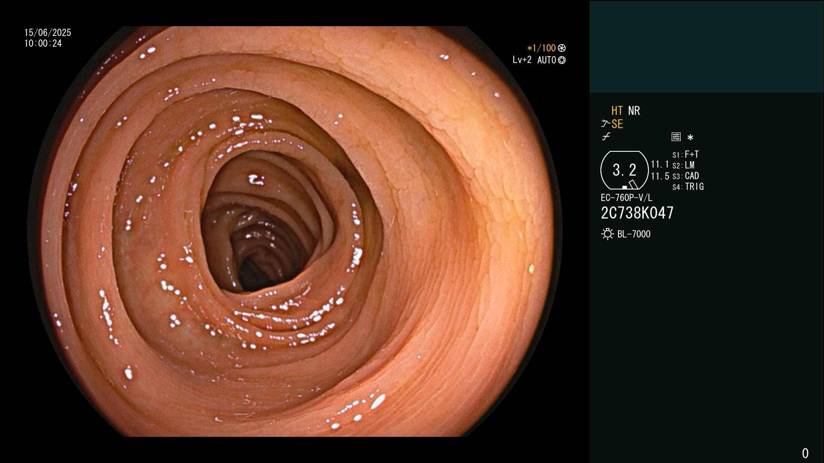
Task: Click the structure emphasis icon beside SE
Action: pos(606,124)
